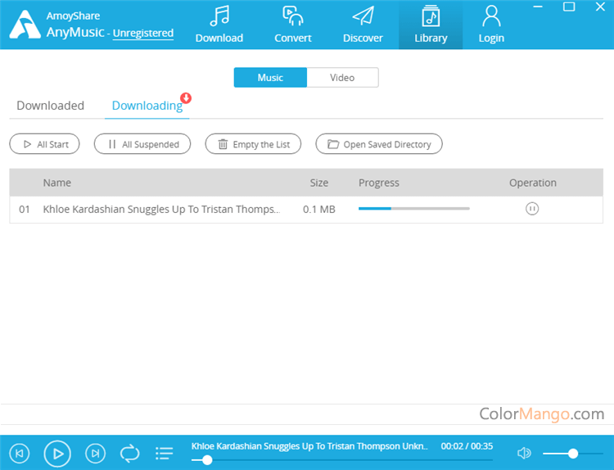
Task: Go to the previous track
Action: 20,453
